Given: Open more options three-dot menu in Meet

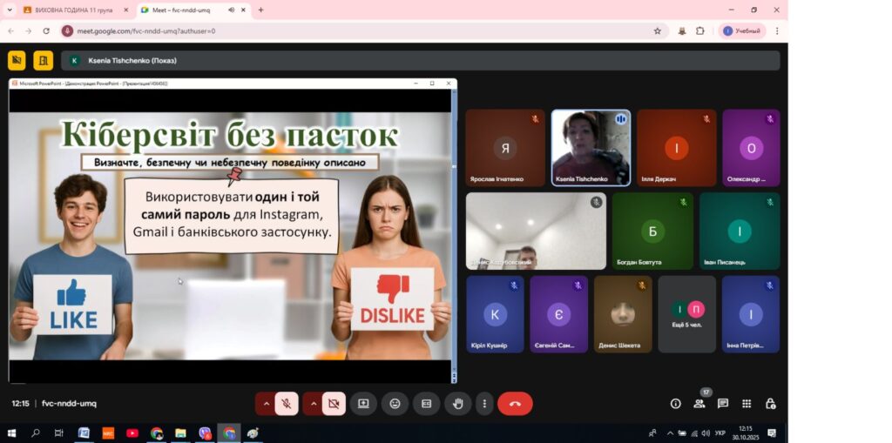Looking at the screenshot, I should (x=484, y=404).
